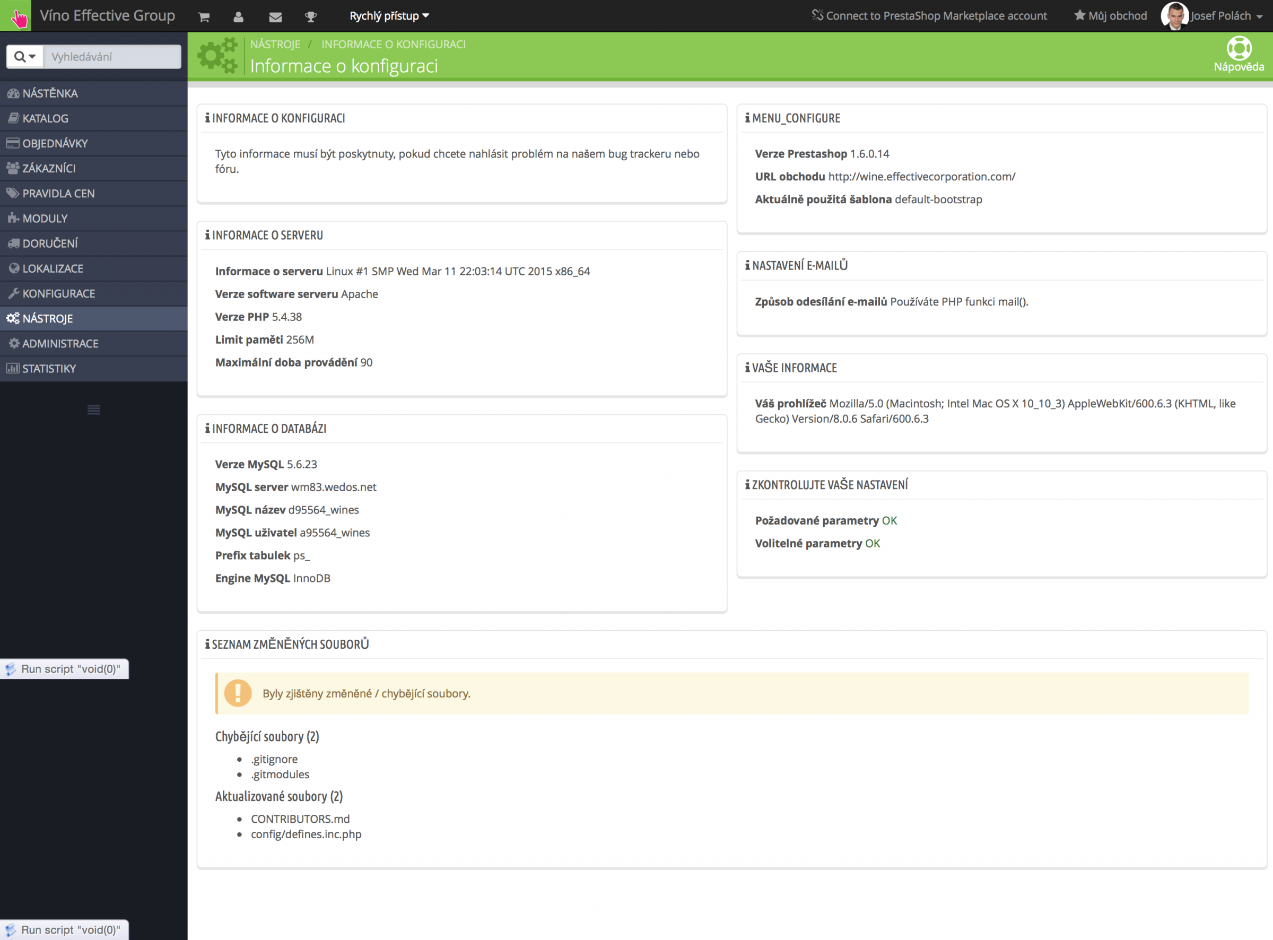Open the search type magnifier dropdown
Screen dimensions: 1273x940
(x=24, y=56)
